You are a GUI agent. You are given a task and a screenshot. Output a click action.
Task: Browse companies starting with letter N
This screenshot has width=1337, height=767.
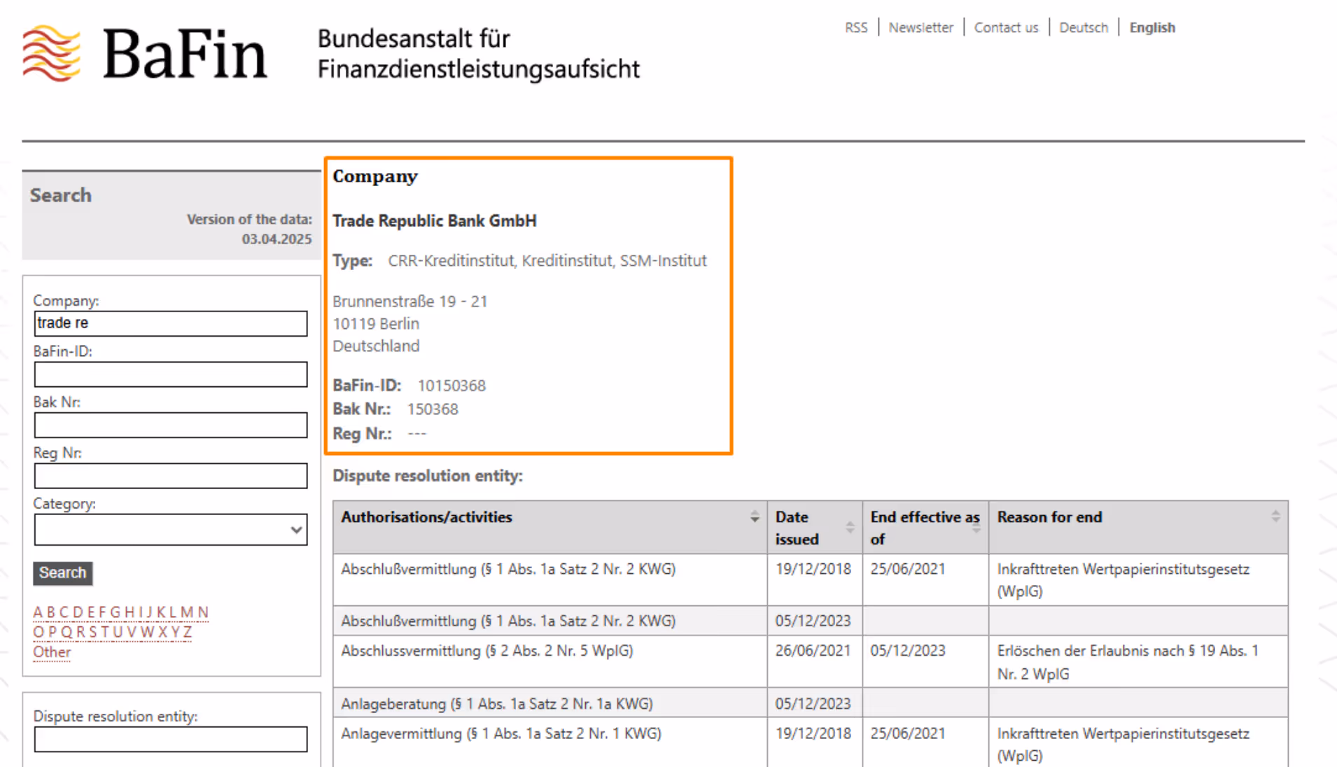203,612
